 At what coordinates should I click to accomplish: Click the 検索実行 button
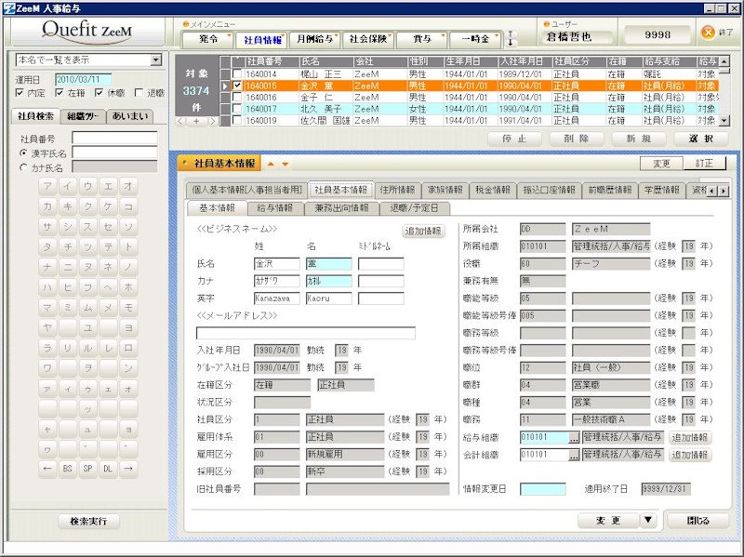pyautogui.click(x=88, y=522)
